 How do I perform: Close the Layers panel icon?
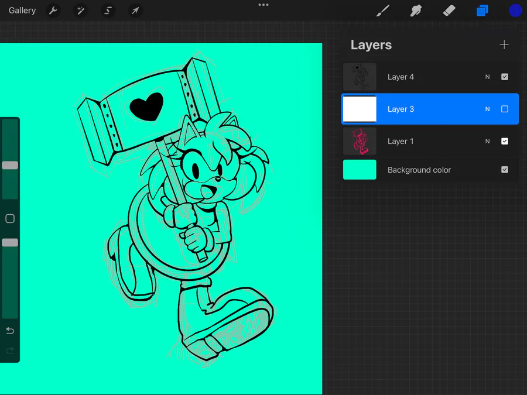pyautogui.click(x=482, y=11)
